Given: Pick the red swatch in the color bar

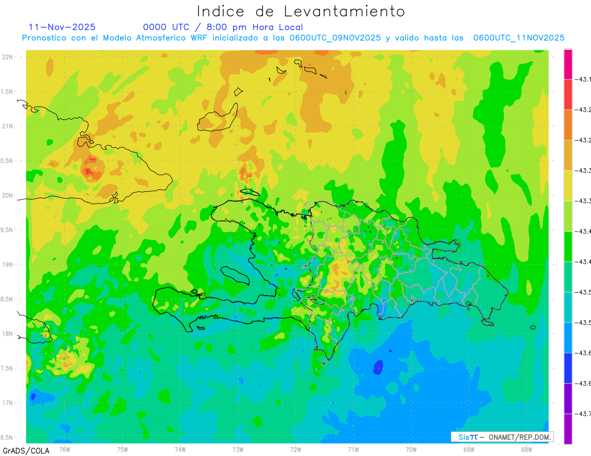Looking at the screenshot, I should tap(568, 94).
